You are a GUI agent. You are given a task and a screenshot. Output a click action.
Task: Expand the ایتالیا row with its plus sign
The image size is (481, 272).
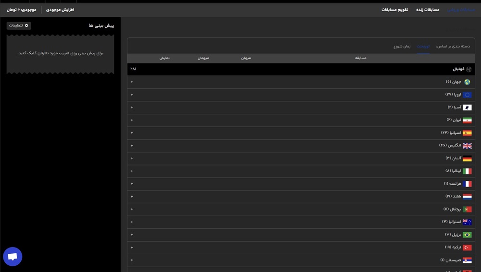132,171
